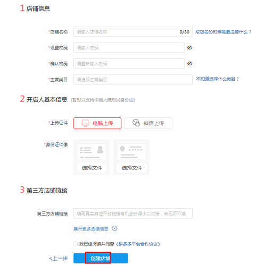Click the ID card front placeholder image
This screenshot has width=266, height=265.
[92, 151]
